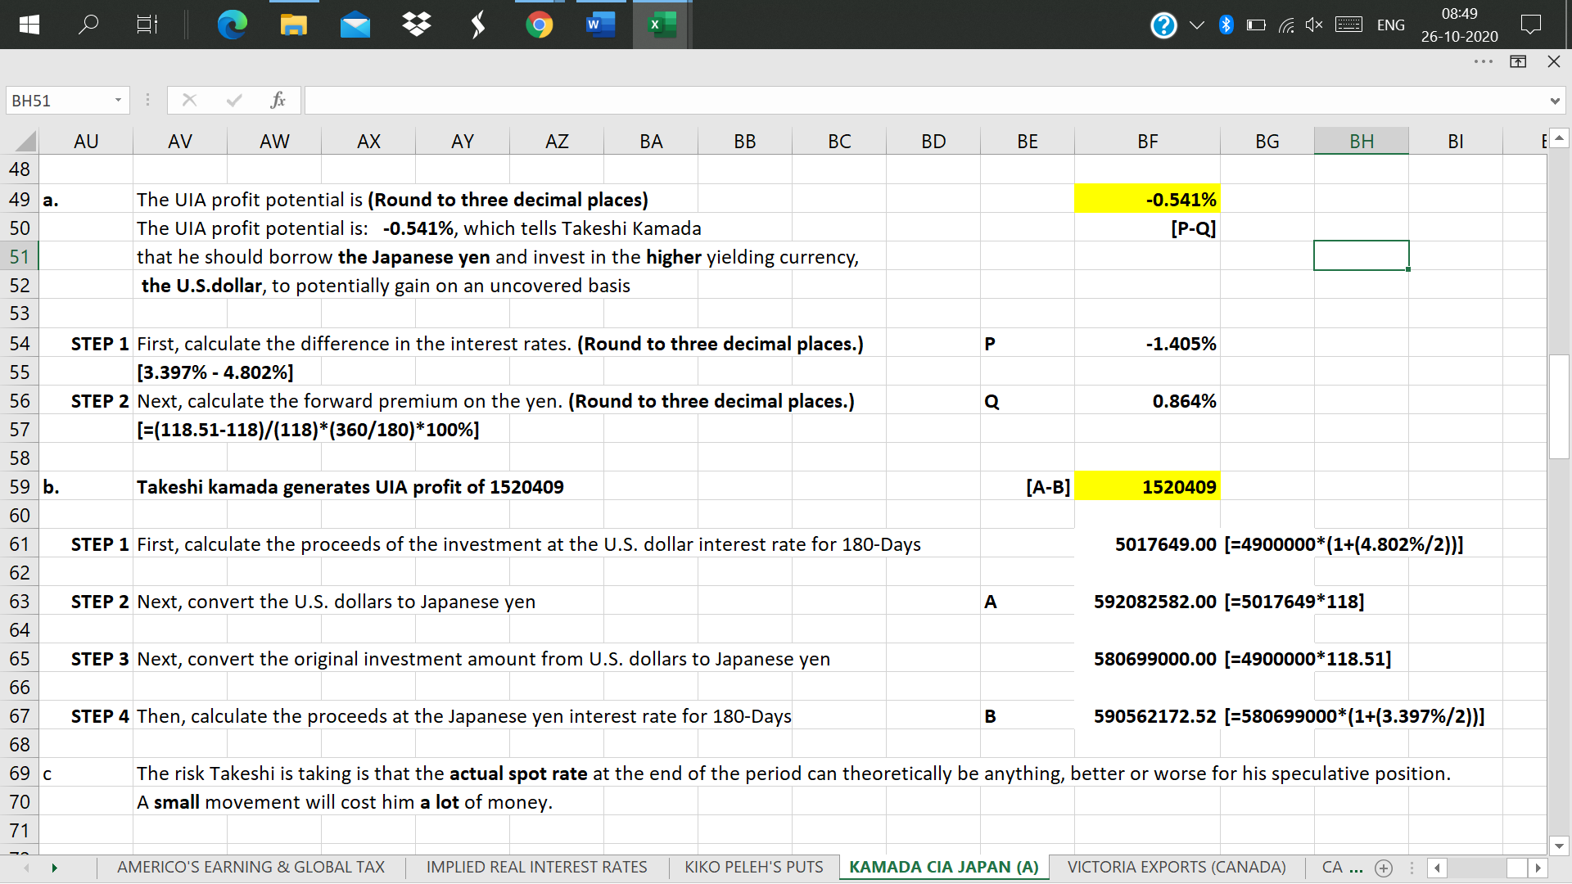The image size is (1572, 884).
Task: Click the formula bar Cancel X icon
Action: [x=189, y=101]
